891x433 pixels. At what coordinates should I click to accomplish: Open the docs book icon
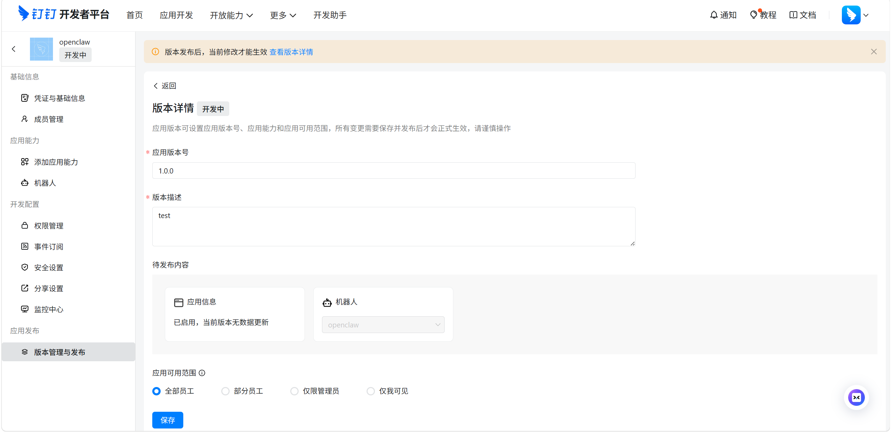[793, 15]
